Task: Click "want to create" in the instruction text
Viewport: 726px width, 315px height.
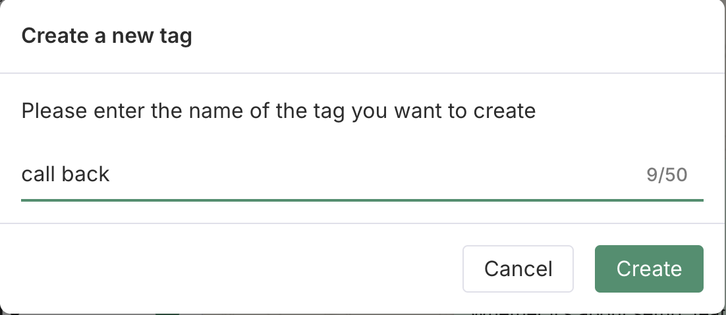Action: (x=464, y=110)
